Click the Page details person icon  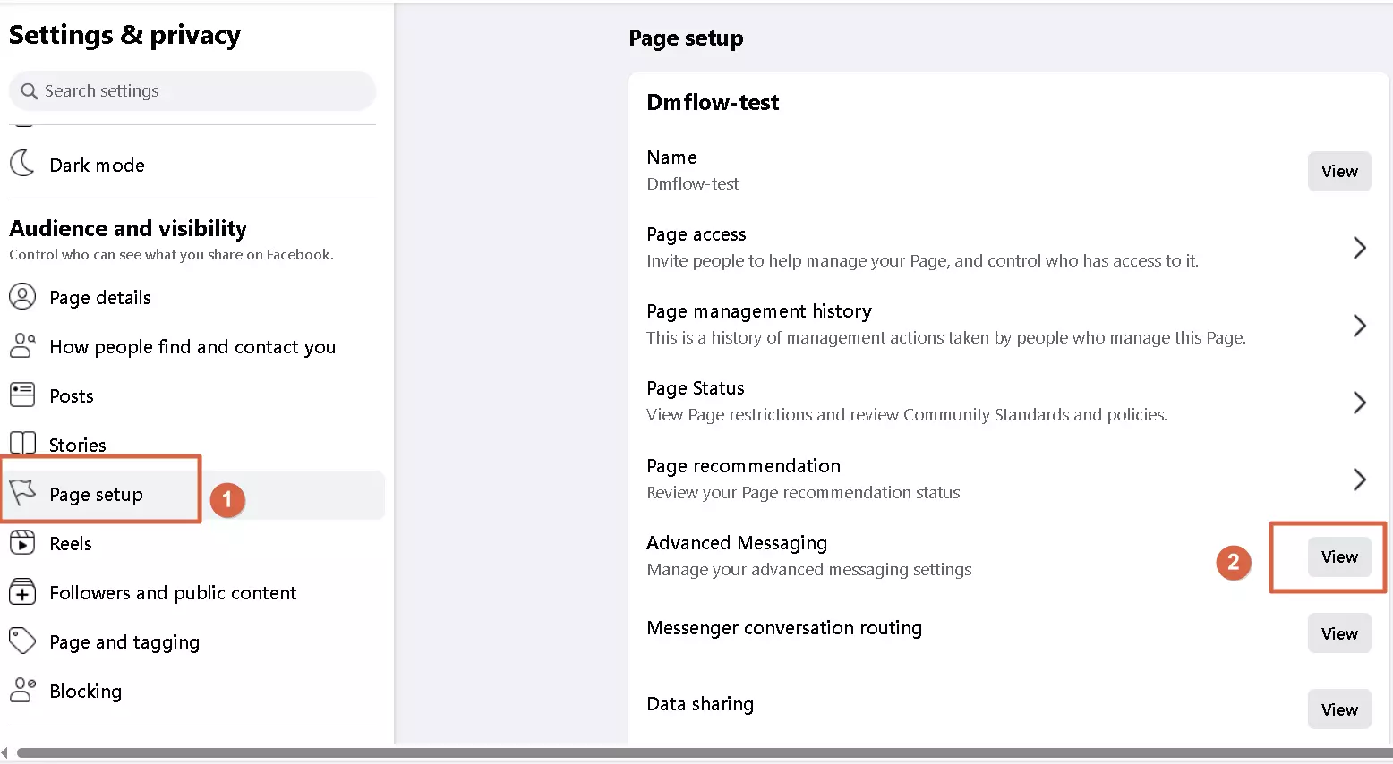pos(22,296)
